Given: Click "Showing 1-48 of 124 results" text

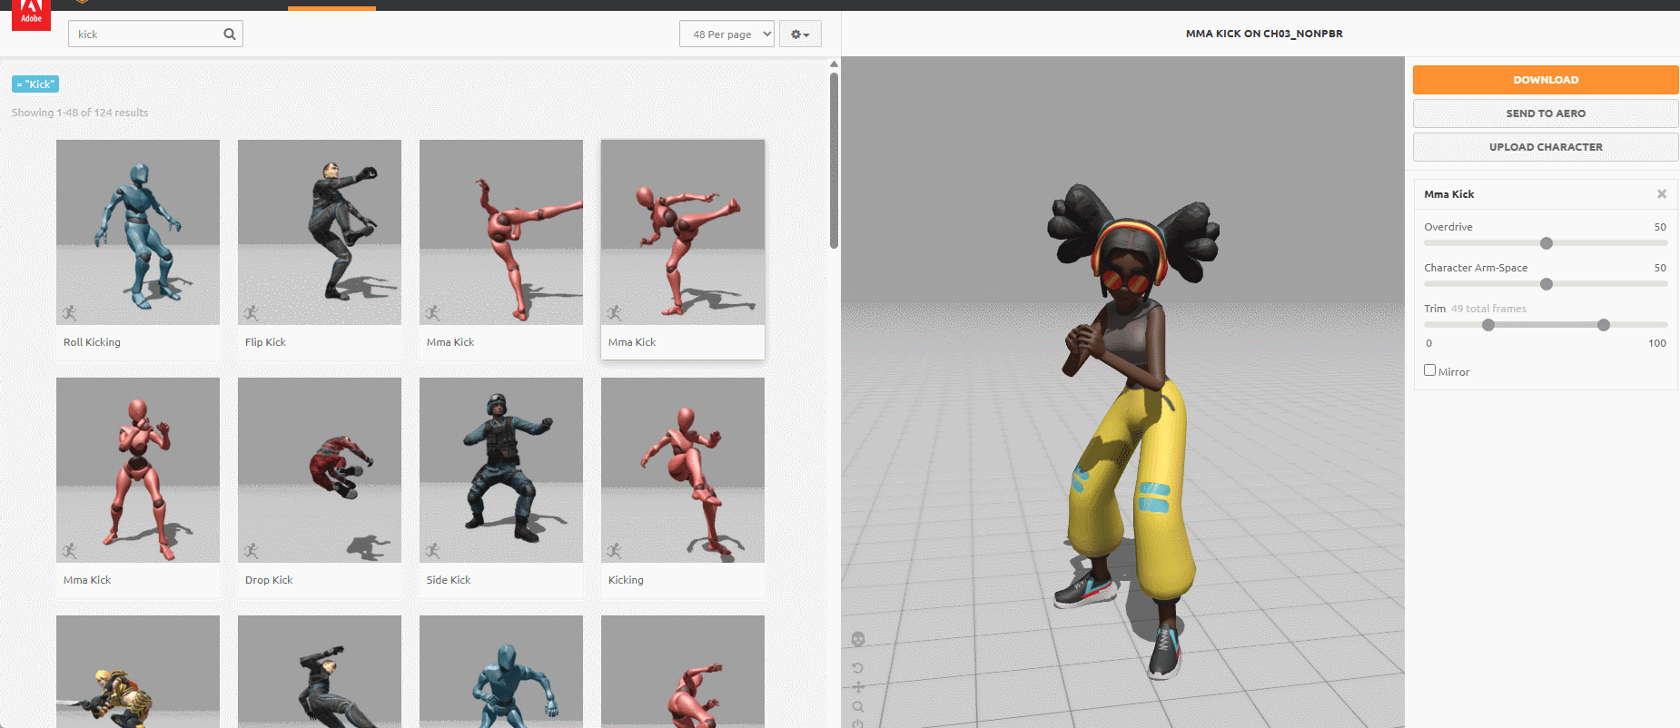Looking at the screenshot, I should tap(80, 113).
